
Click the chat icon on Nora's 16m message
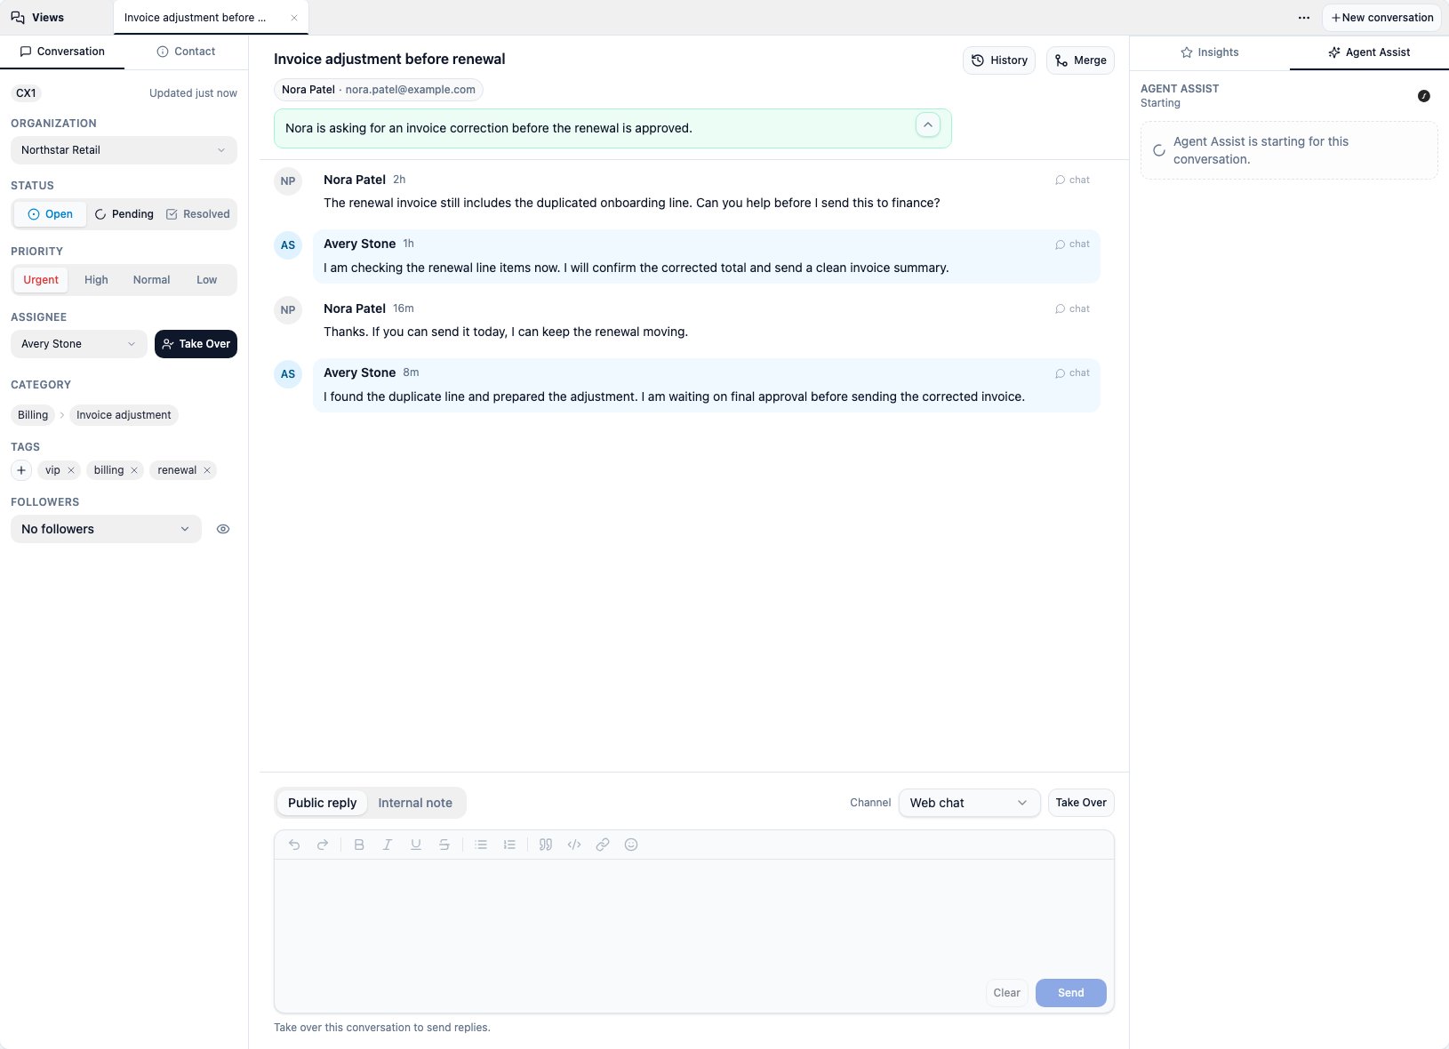coord(1060,309)
